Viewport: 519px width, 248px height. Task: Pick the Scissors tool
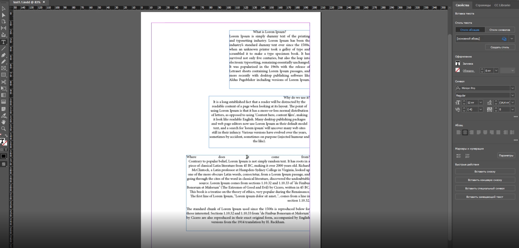coord(4,82)
